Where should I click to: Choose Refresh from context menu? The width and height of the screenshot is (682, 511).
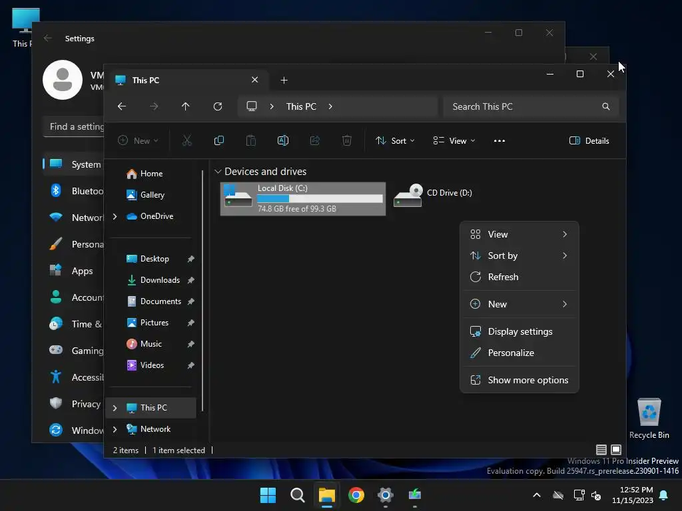click(519, 277)
